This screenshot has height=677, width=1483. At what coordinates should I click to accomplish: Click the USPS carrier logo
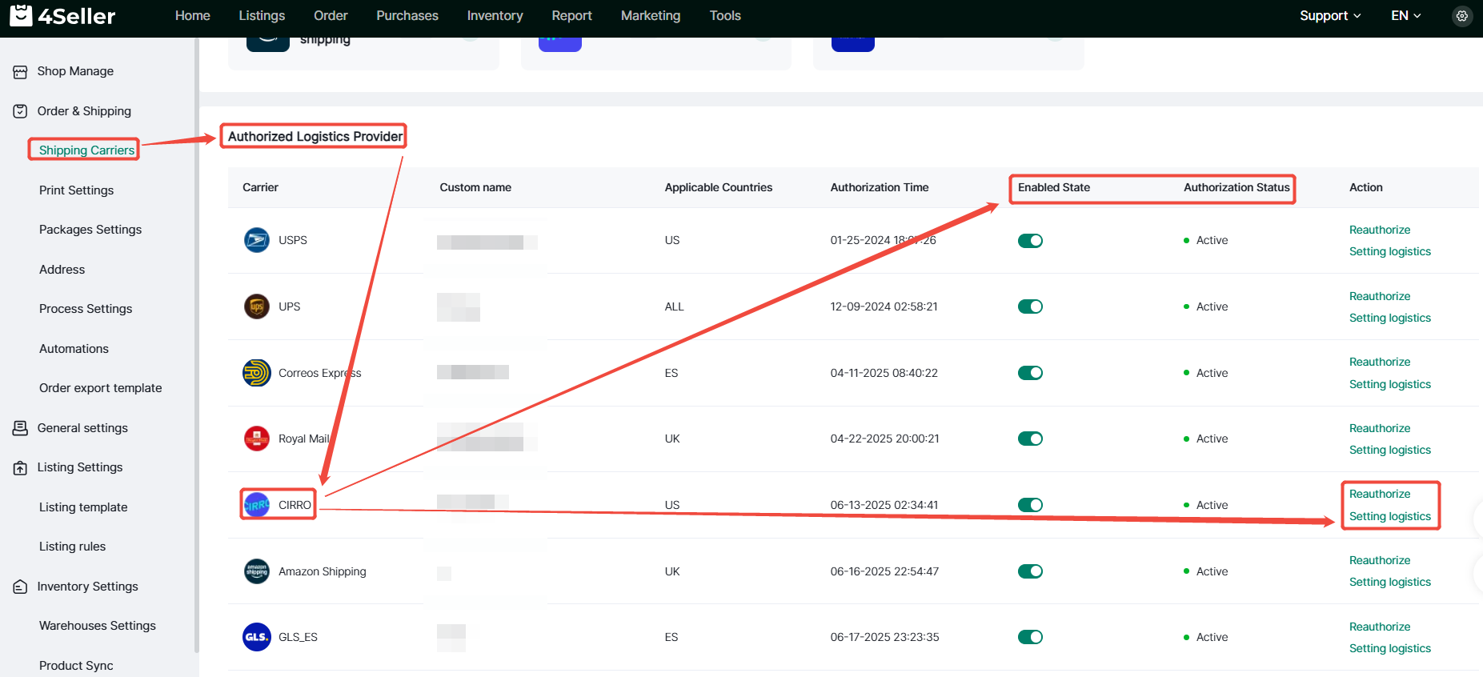tap(256, 240)
